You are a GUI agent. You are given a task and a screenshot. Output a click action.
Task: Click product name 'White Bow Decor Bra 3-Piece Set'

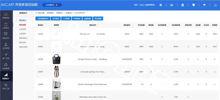93,97
